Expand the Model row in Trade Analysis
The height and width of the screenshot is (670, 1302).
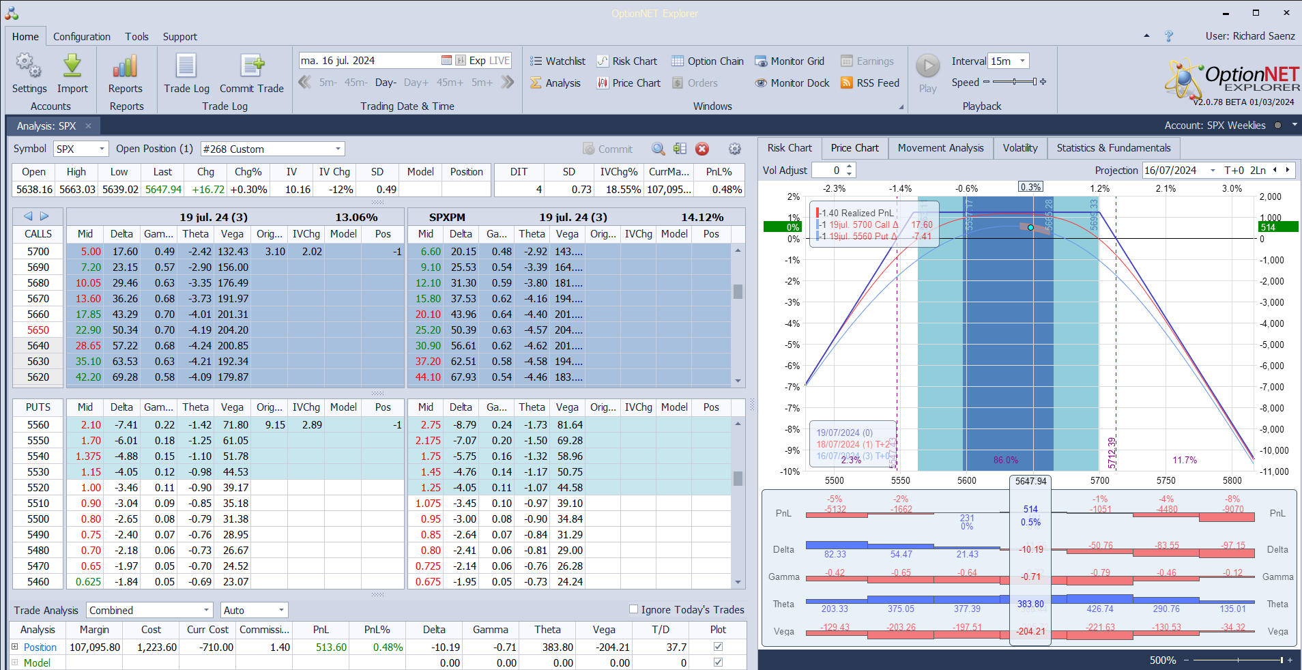(x=14, y=662)
